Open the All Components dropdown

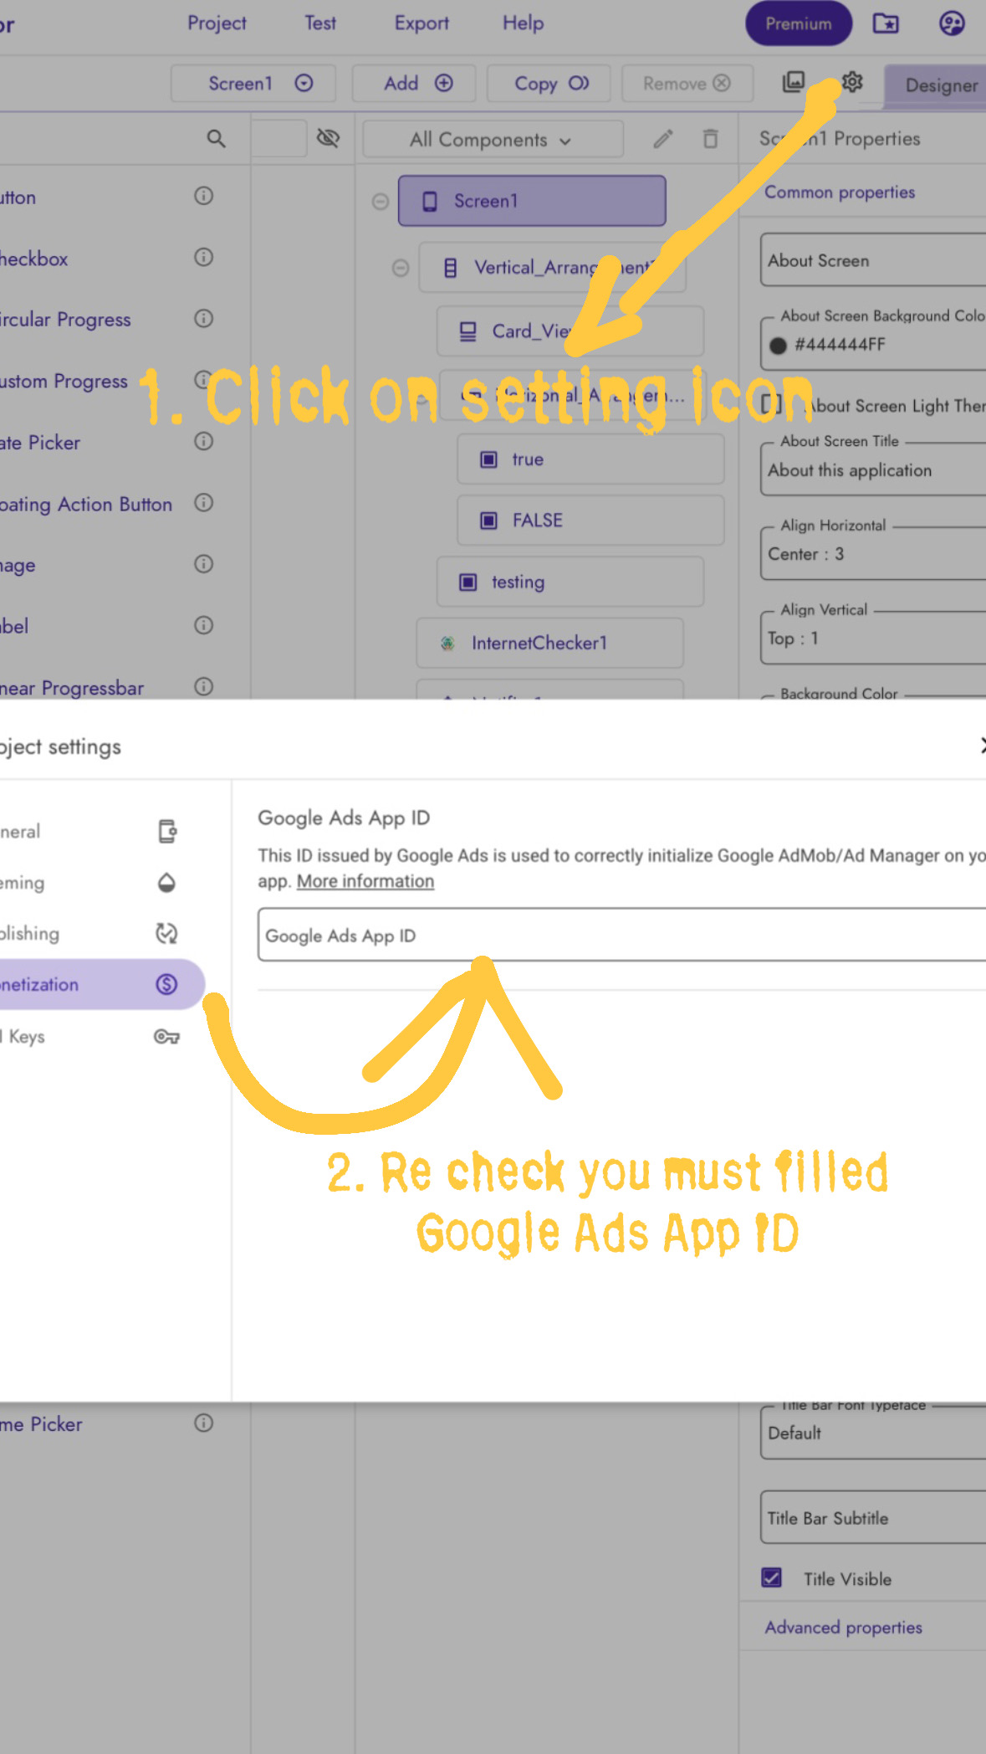click(492, 140)
